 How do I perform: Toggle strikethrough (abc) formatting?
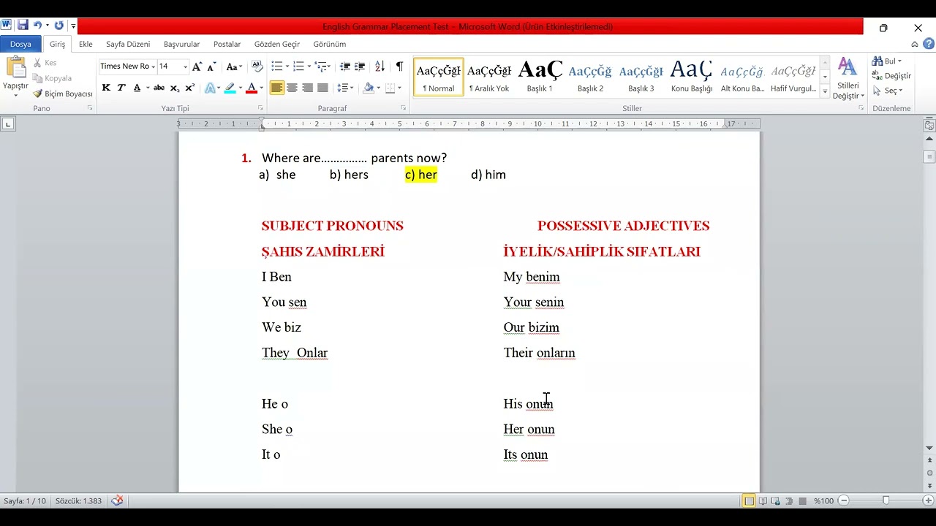click(159, 88)
